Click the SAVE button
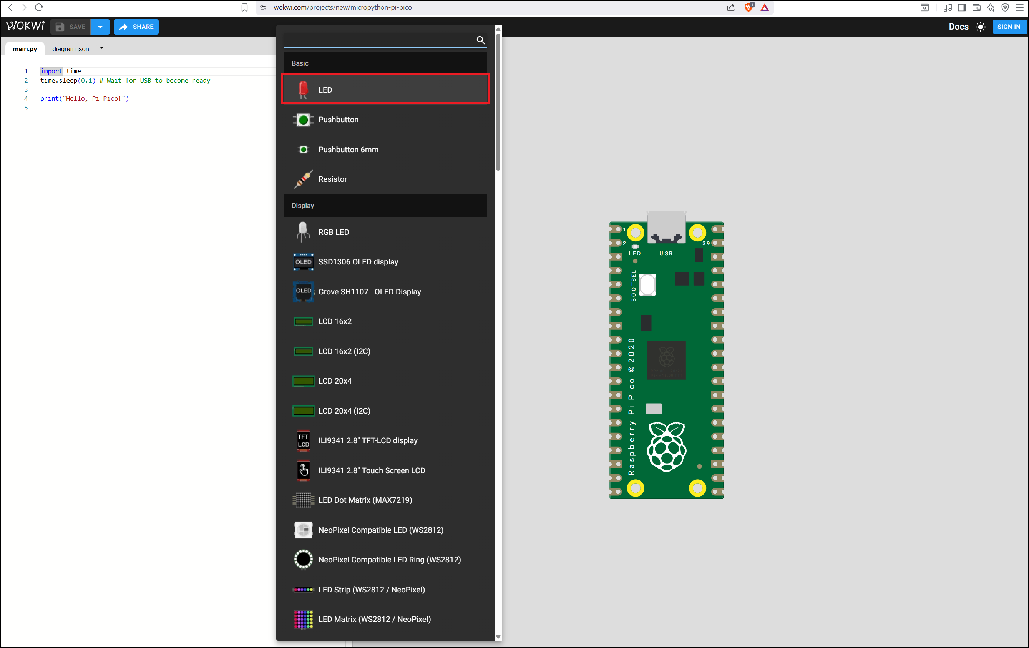The width and height of the screenshot is (1029, 648). click(x=71, y=27)
